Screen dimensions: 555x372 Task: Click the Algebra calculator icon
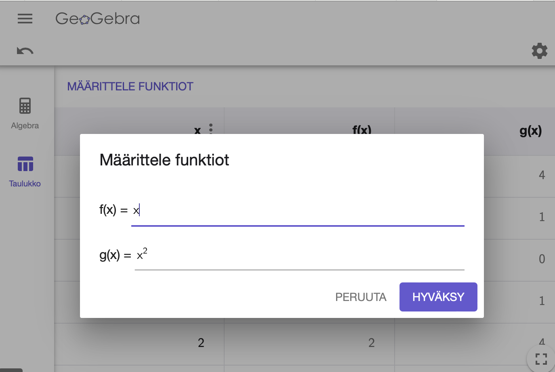click(25, 106)
